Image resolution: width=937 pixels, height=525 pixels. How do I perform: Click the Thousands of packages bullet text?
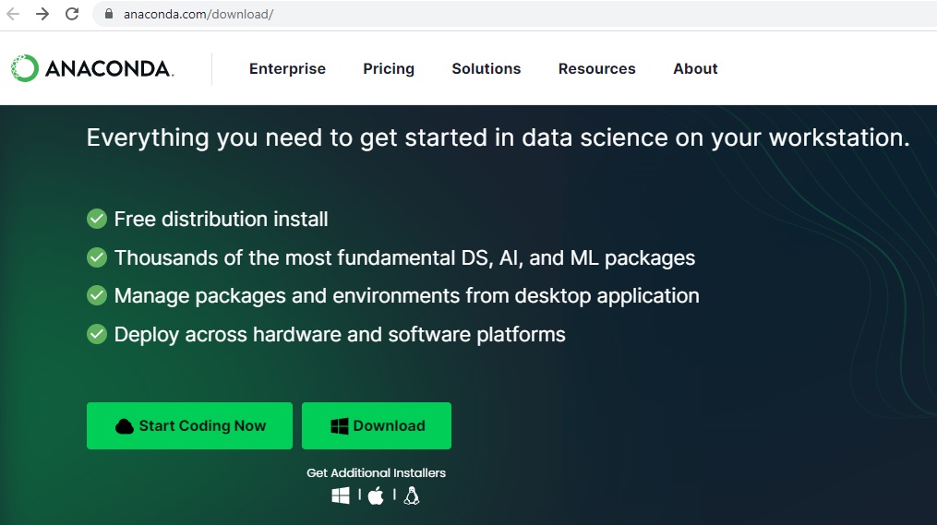click(x=404, y=258)
